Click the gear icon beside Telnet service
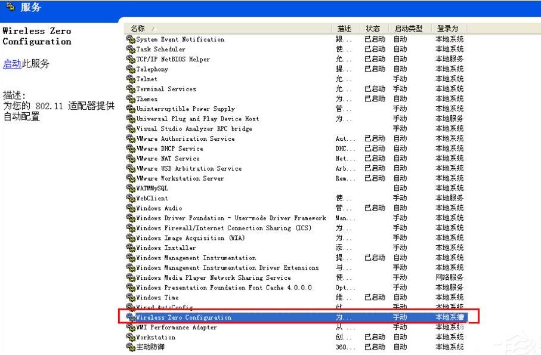 coord(131,79)
